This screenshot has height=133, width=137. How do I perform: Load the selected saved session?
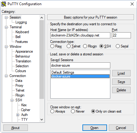coord(121,73)
